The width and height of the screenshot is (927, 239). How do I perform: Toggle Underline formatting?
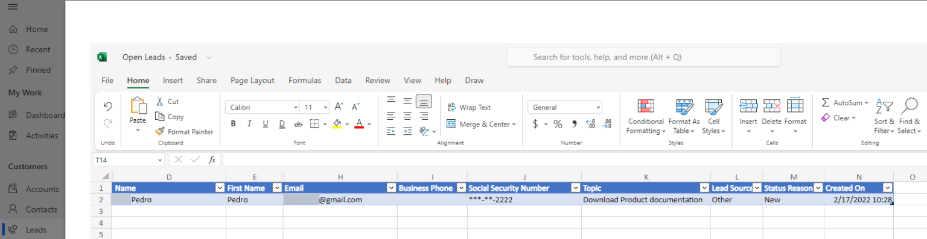coord(266,124)
